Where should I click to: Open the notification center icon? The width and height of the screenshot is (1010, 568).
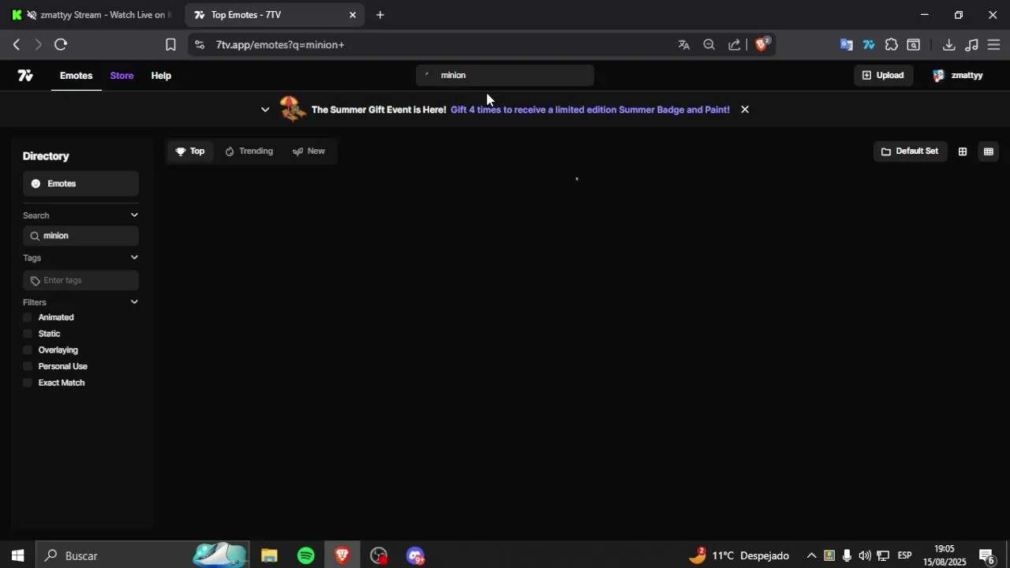986,557
